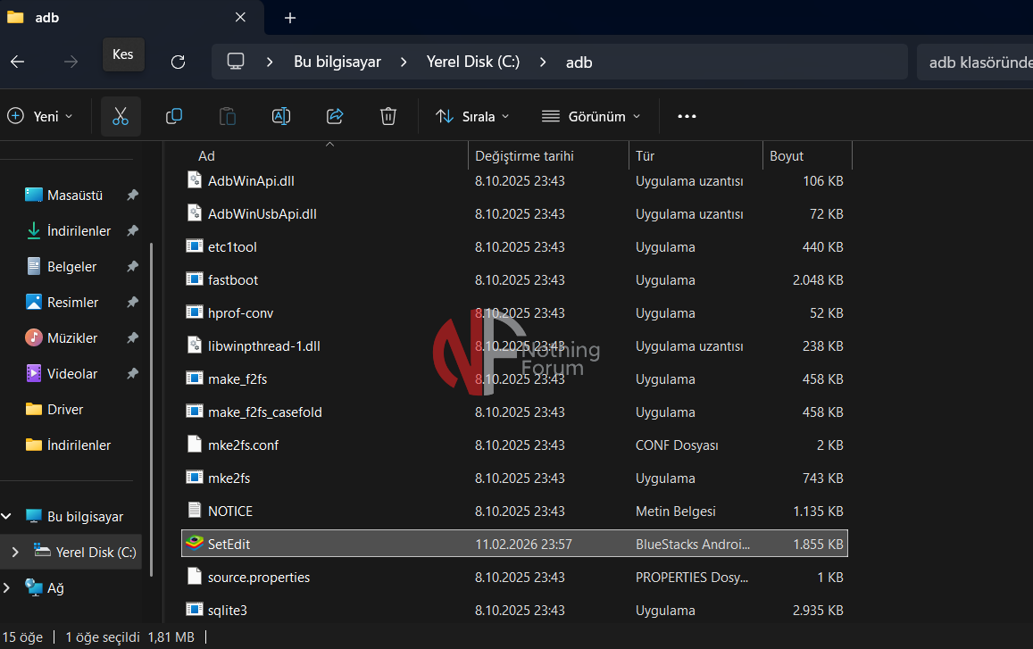The height and width of the screenshot is (649, 1033).
Task: Click Bu bilgisayar in the address breadcrumb
Action: (337, 62)
